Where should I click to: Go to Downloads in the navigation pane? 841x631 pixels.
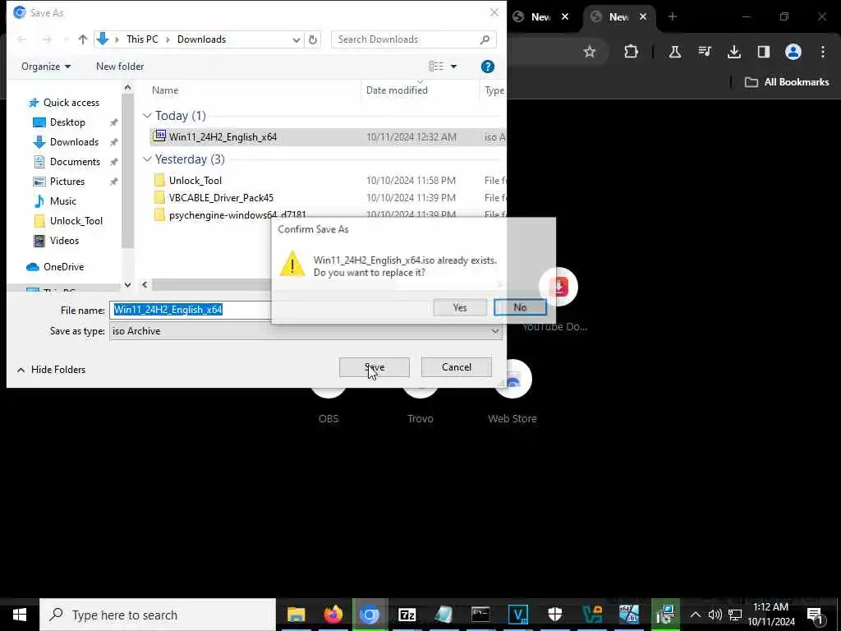click(x=74, y=142)
